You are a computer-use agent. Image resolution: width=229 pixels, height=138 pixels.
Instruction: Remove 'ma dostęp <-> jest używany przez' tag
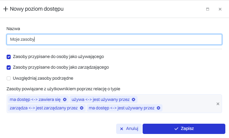(158, 108)
